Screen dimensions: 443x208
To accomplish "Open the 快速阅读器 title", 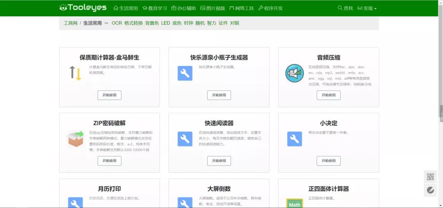I will tap(219, 123).
